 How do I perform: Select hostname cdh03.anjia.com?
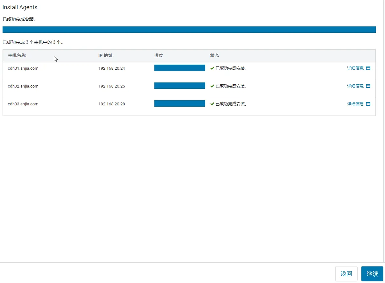(23, 104)
